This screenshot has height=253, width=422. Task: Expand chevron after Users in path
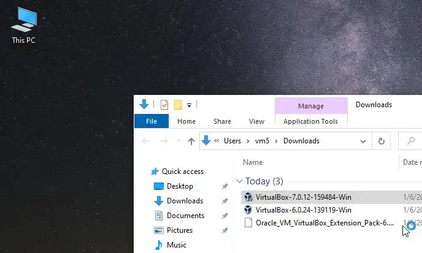point(248,141)
